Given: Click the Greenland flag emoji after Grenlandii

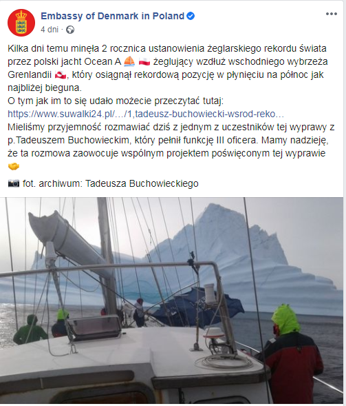Looking at the screenshot, I should 61,75.
